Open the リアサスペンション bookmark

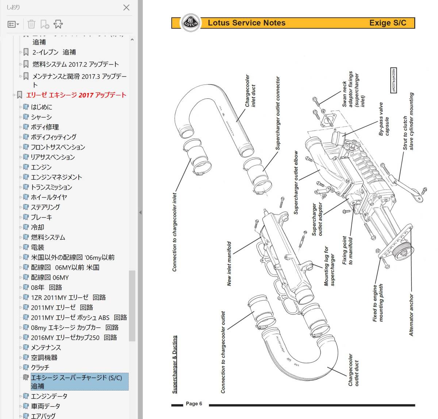point(53,157)
